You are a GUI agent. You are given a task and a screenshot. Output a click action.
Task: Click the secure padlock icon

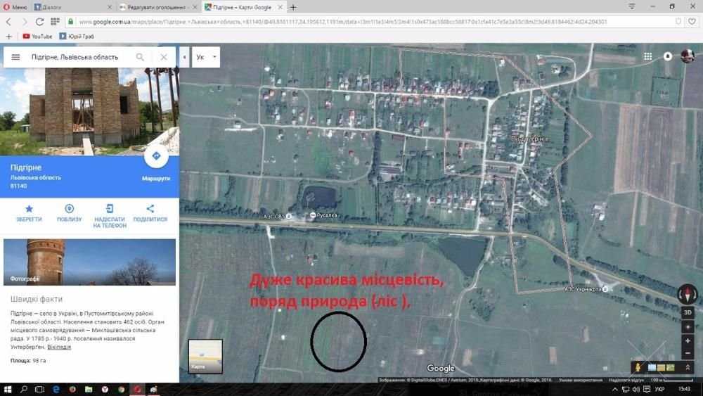click(71, 22)
